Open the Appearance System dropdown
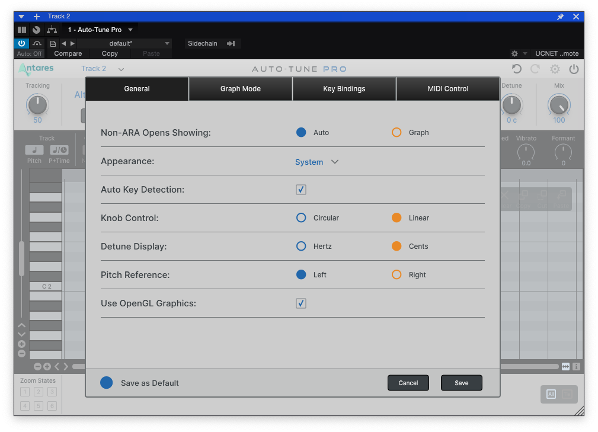Screen dimensions: 598x432 point(316,162)
